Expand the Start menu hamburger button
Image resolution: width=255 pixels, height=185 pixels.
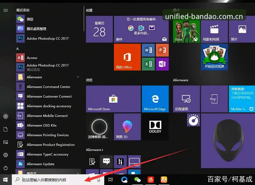[x=6, y=10]
